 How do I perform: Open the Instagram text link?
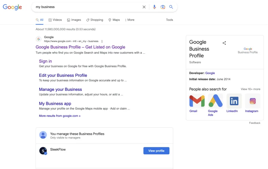pos(252,111)
